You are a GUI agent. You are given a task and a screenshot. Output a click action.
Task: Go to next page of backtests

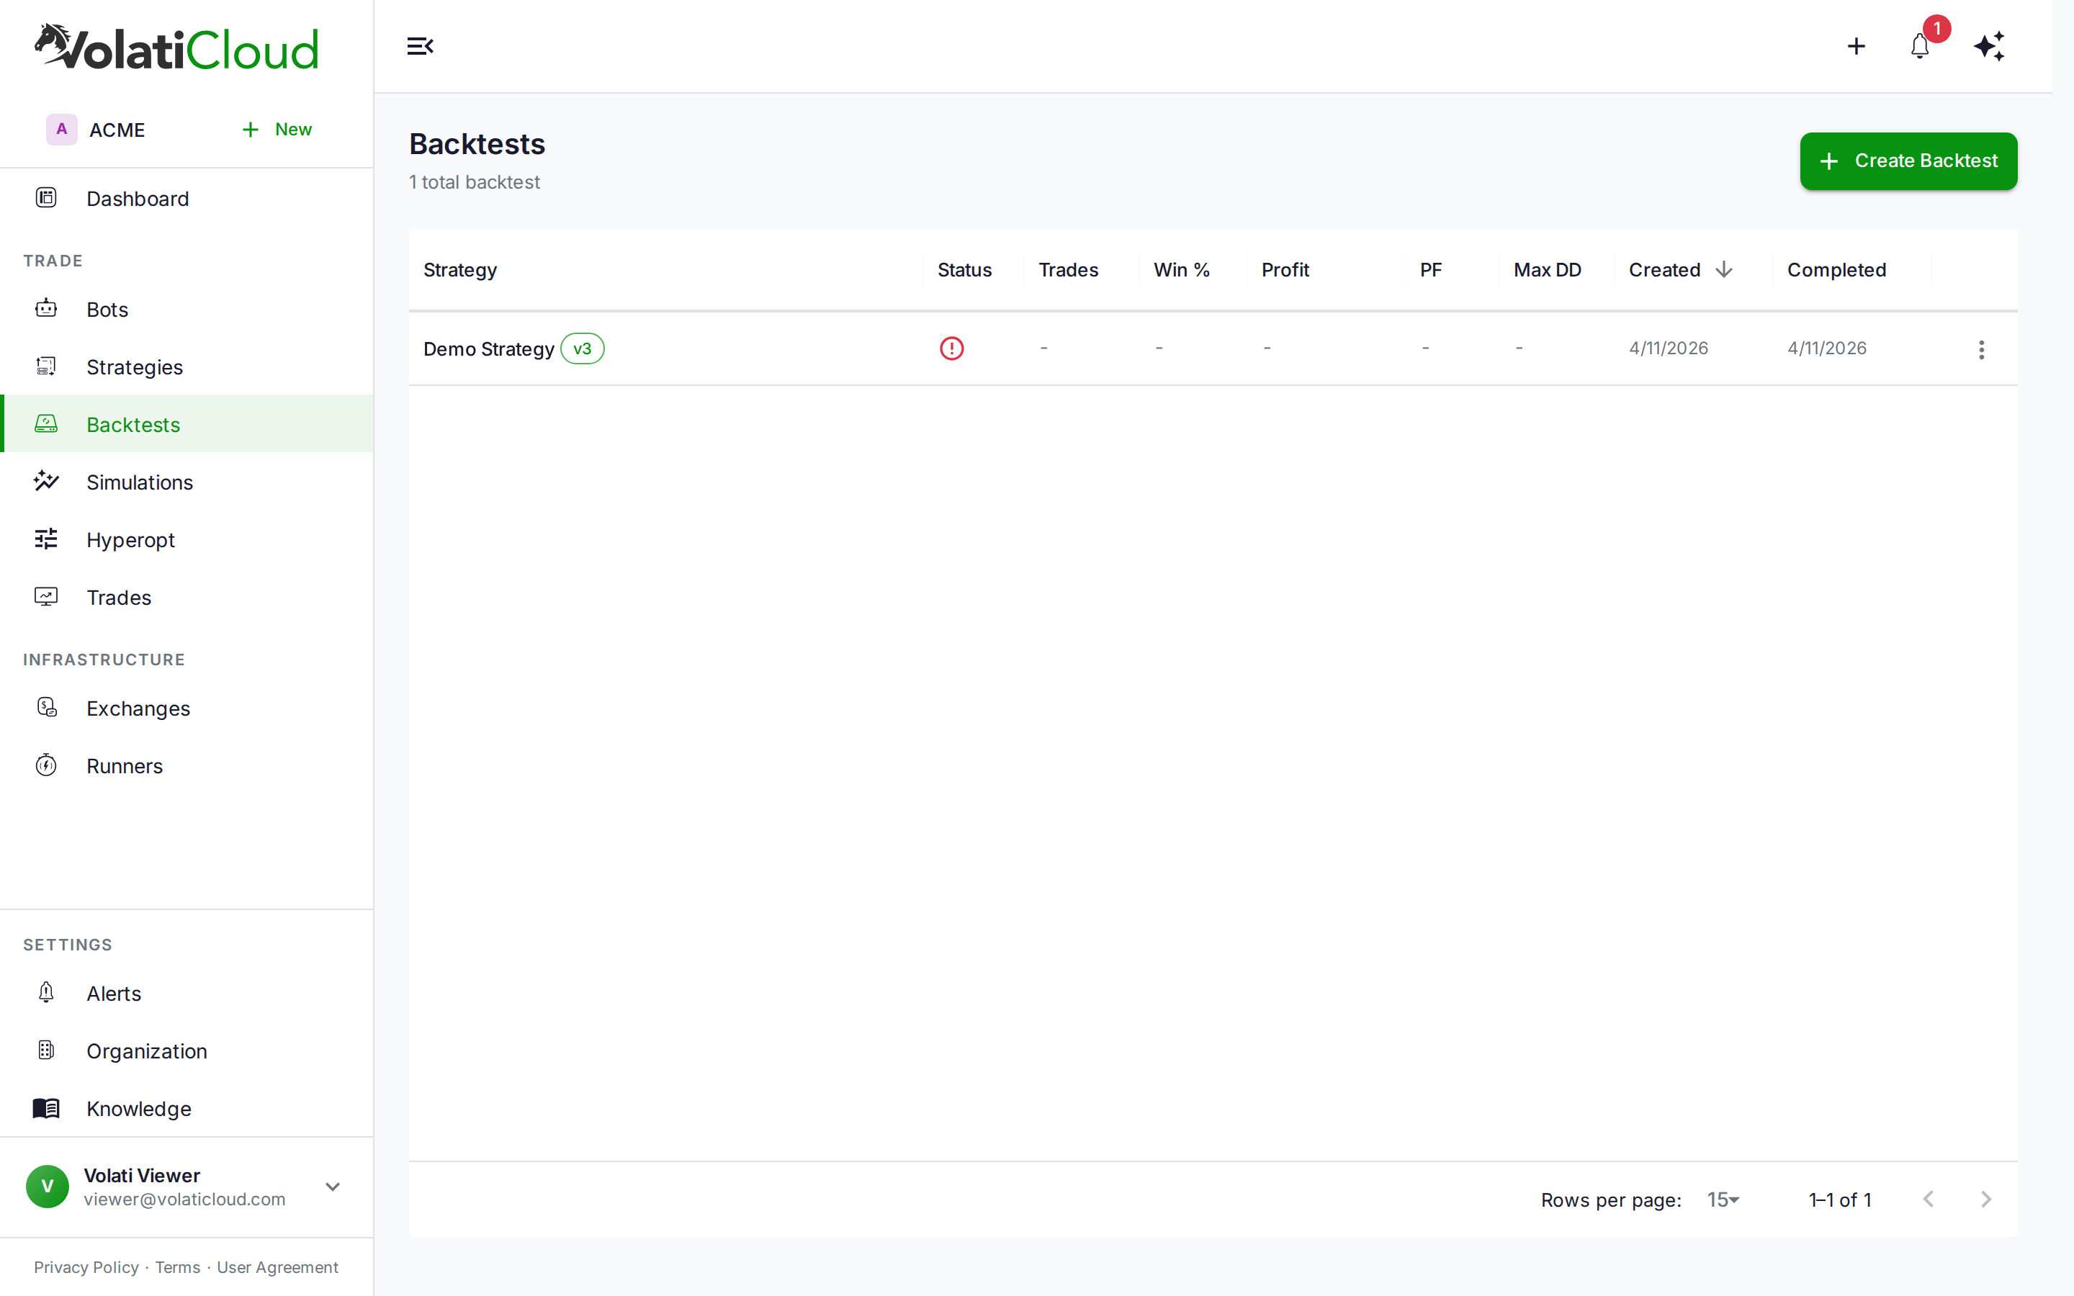(x=1985, y=1199)
